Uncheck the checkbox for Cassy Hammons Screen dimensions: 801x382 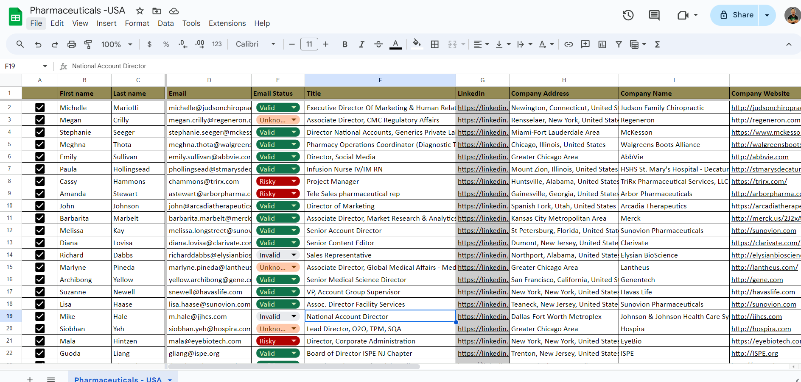click(x=40, y=181)
